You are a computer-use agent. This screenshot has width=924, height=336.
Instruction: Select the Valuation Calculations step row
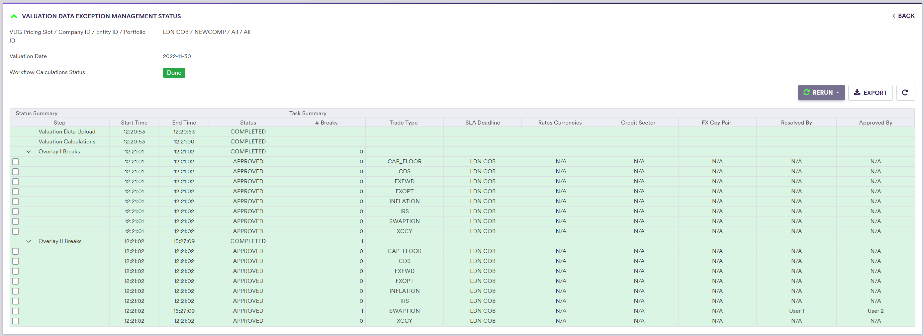pos(67,142)
